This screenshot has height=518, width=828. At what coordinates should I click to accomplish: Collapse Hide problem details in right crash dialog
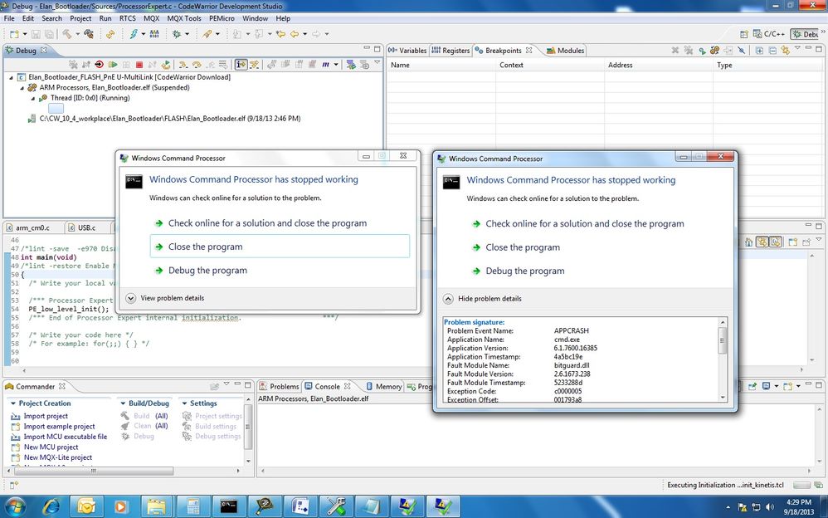point(482,299)
